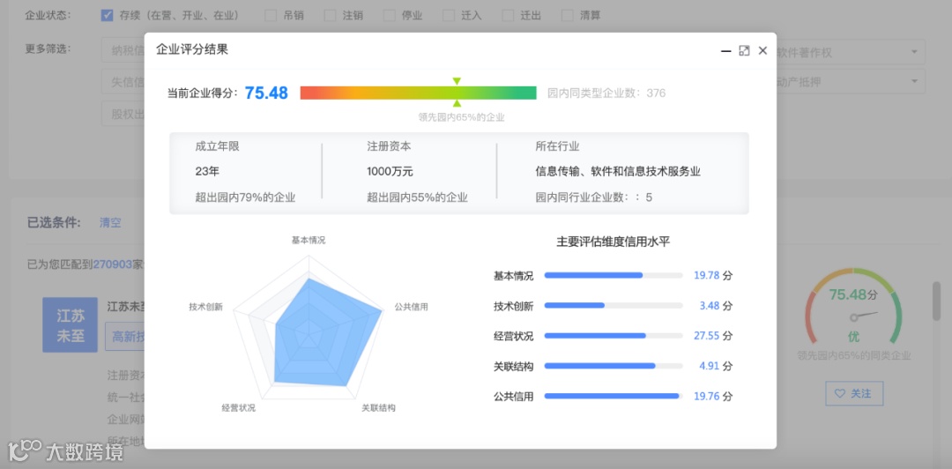Click the 公共信用 score bar
The image size is (952, 469).
tap(614, 396)
